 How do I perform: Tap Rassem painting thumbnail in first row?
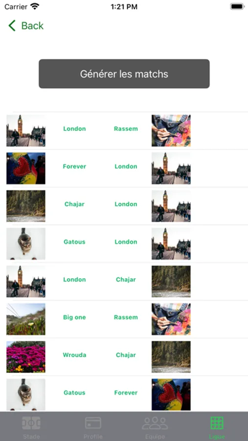(x=171, y=130)
